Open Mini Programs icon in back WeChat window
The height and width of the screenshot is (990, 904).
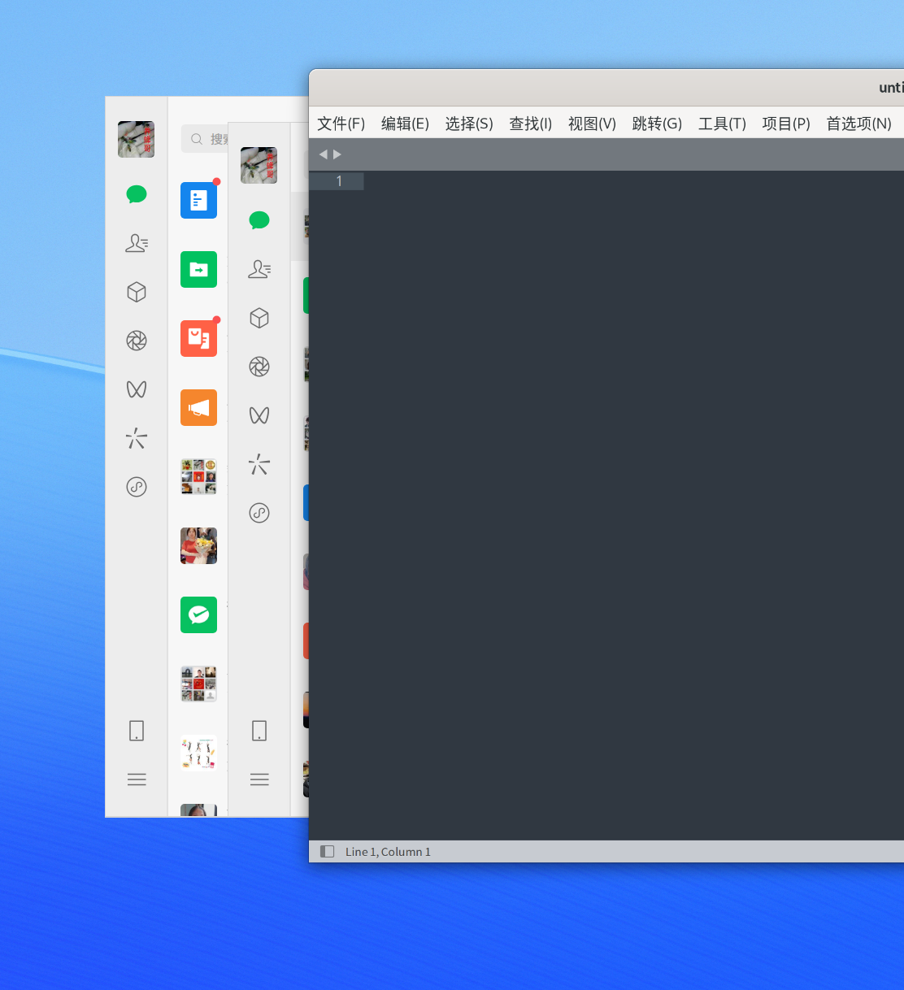(x=137, y=487)
